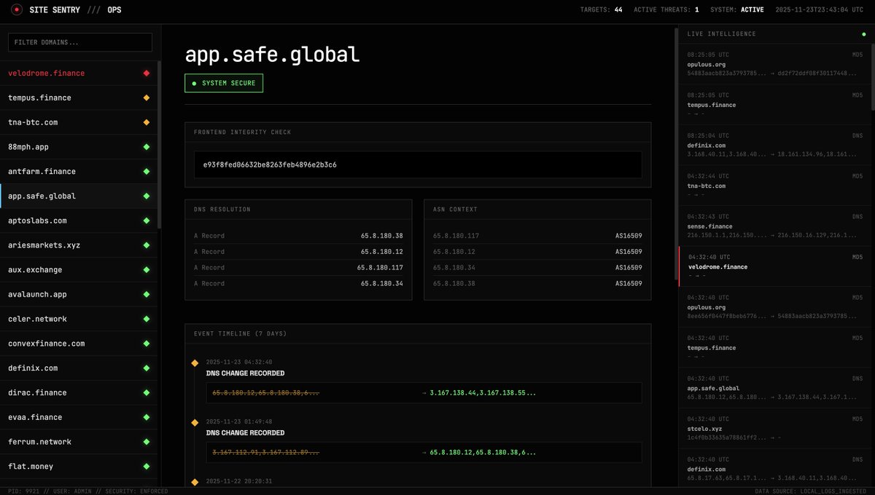Click the DNS change diff showing 3.167.138.44
The width and height of the screenshot is (875, 495).
coord(424,393)
